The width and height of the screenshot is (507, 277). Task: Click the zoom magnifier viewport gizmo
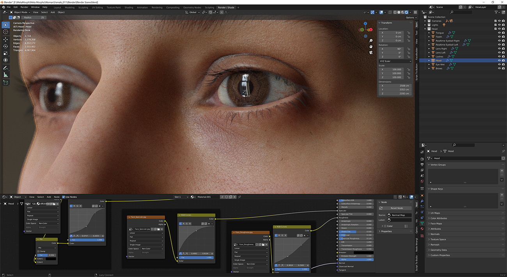[x=371, y=41]
